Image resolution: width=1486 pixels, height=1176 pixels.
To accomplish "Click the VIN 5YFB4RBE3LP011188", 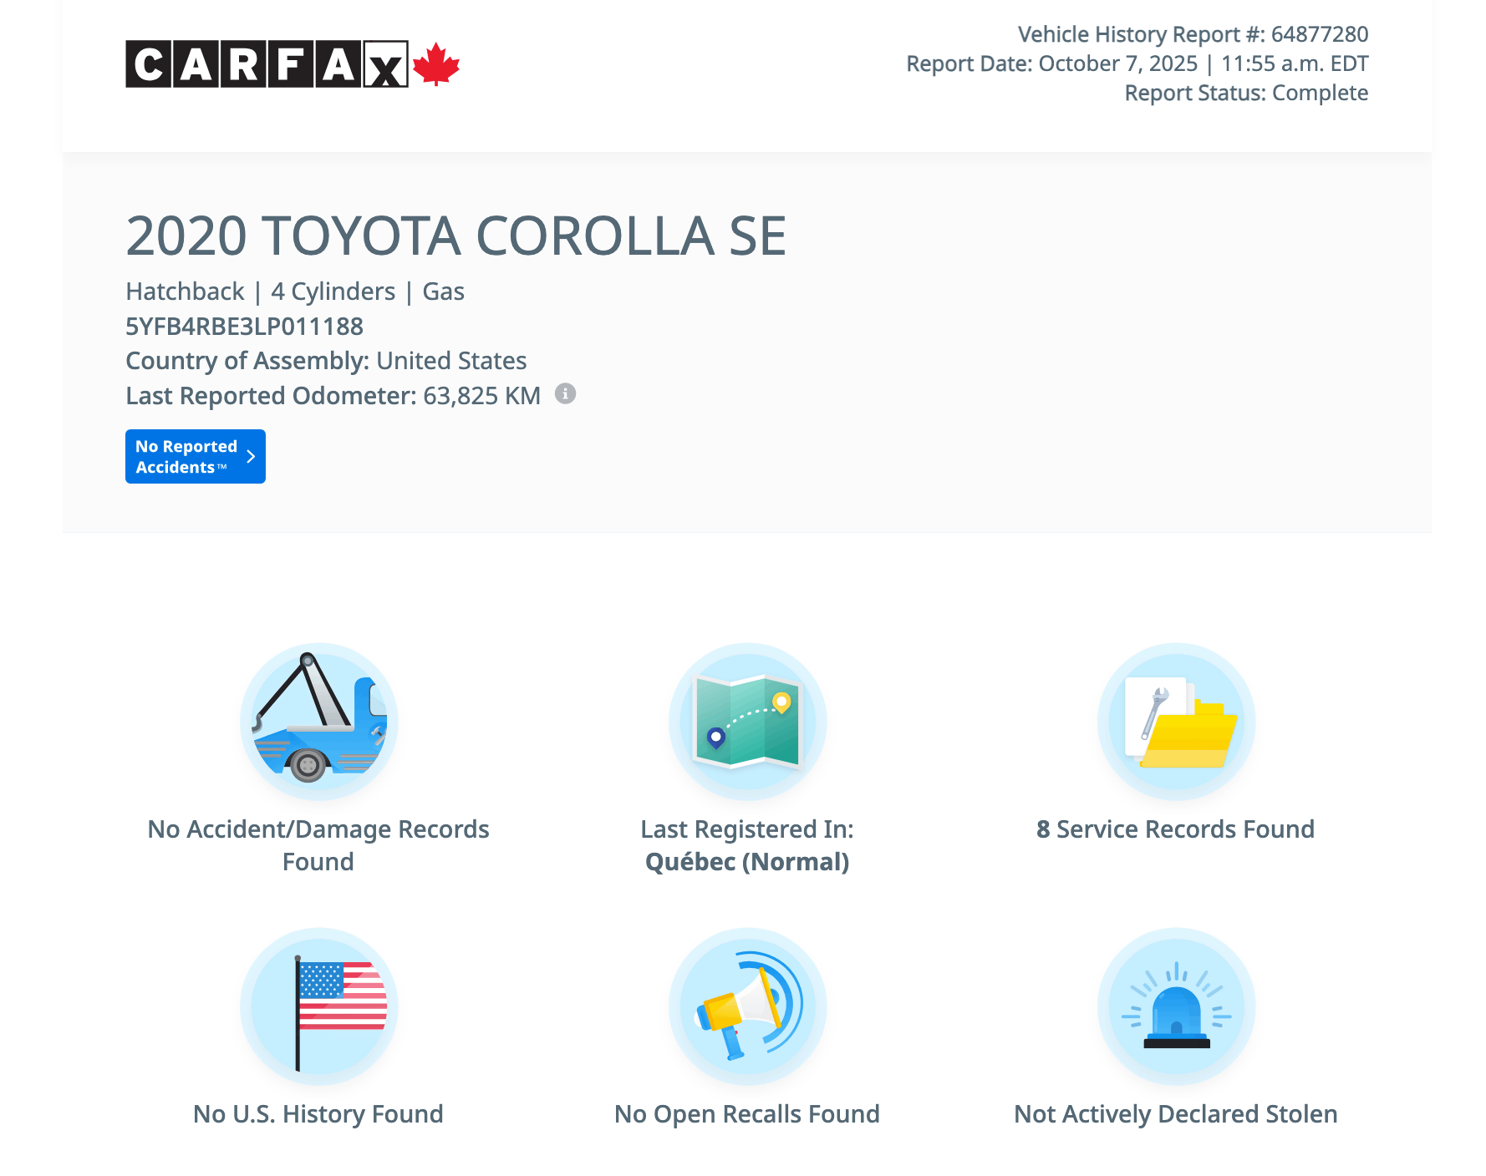I will [244, 326].
